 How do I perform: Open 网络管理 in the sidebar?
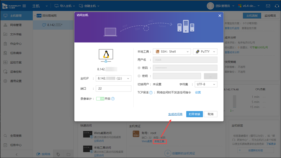click(16, 25)
